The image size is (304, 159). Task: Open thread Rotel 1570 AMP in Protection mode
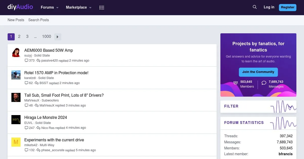coord(56,73)
